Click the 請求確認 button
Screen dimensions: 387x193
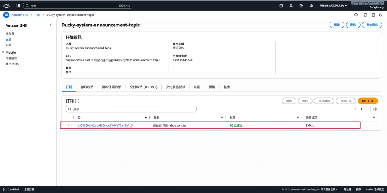coord(324,101)
